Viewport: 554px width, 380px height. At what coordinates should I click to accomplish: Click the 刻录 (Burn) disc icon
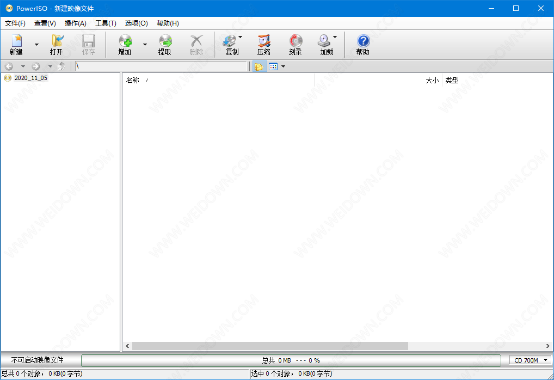[x=296, y=41]
